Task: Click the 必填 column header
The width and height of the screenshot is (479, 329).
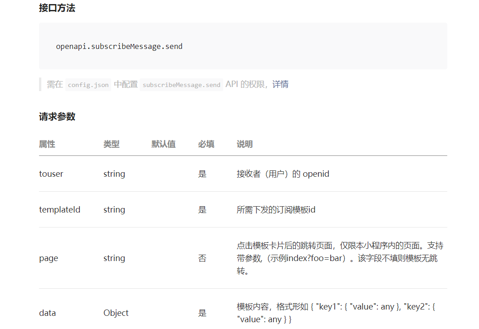Action: (x=206, y=144)
